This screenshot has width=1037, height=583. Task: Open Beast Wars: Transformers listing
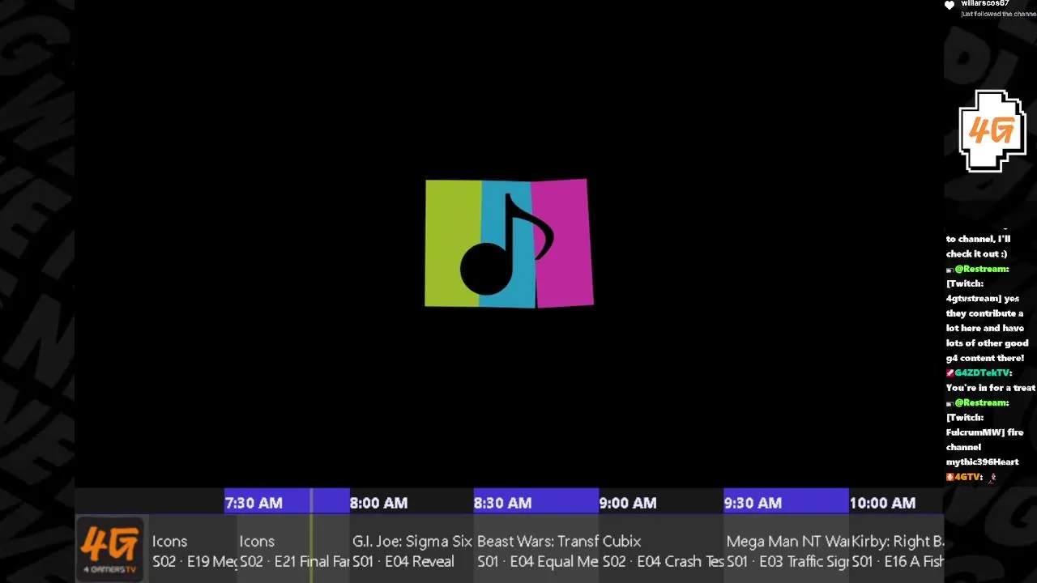536,551
